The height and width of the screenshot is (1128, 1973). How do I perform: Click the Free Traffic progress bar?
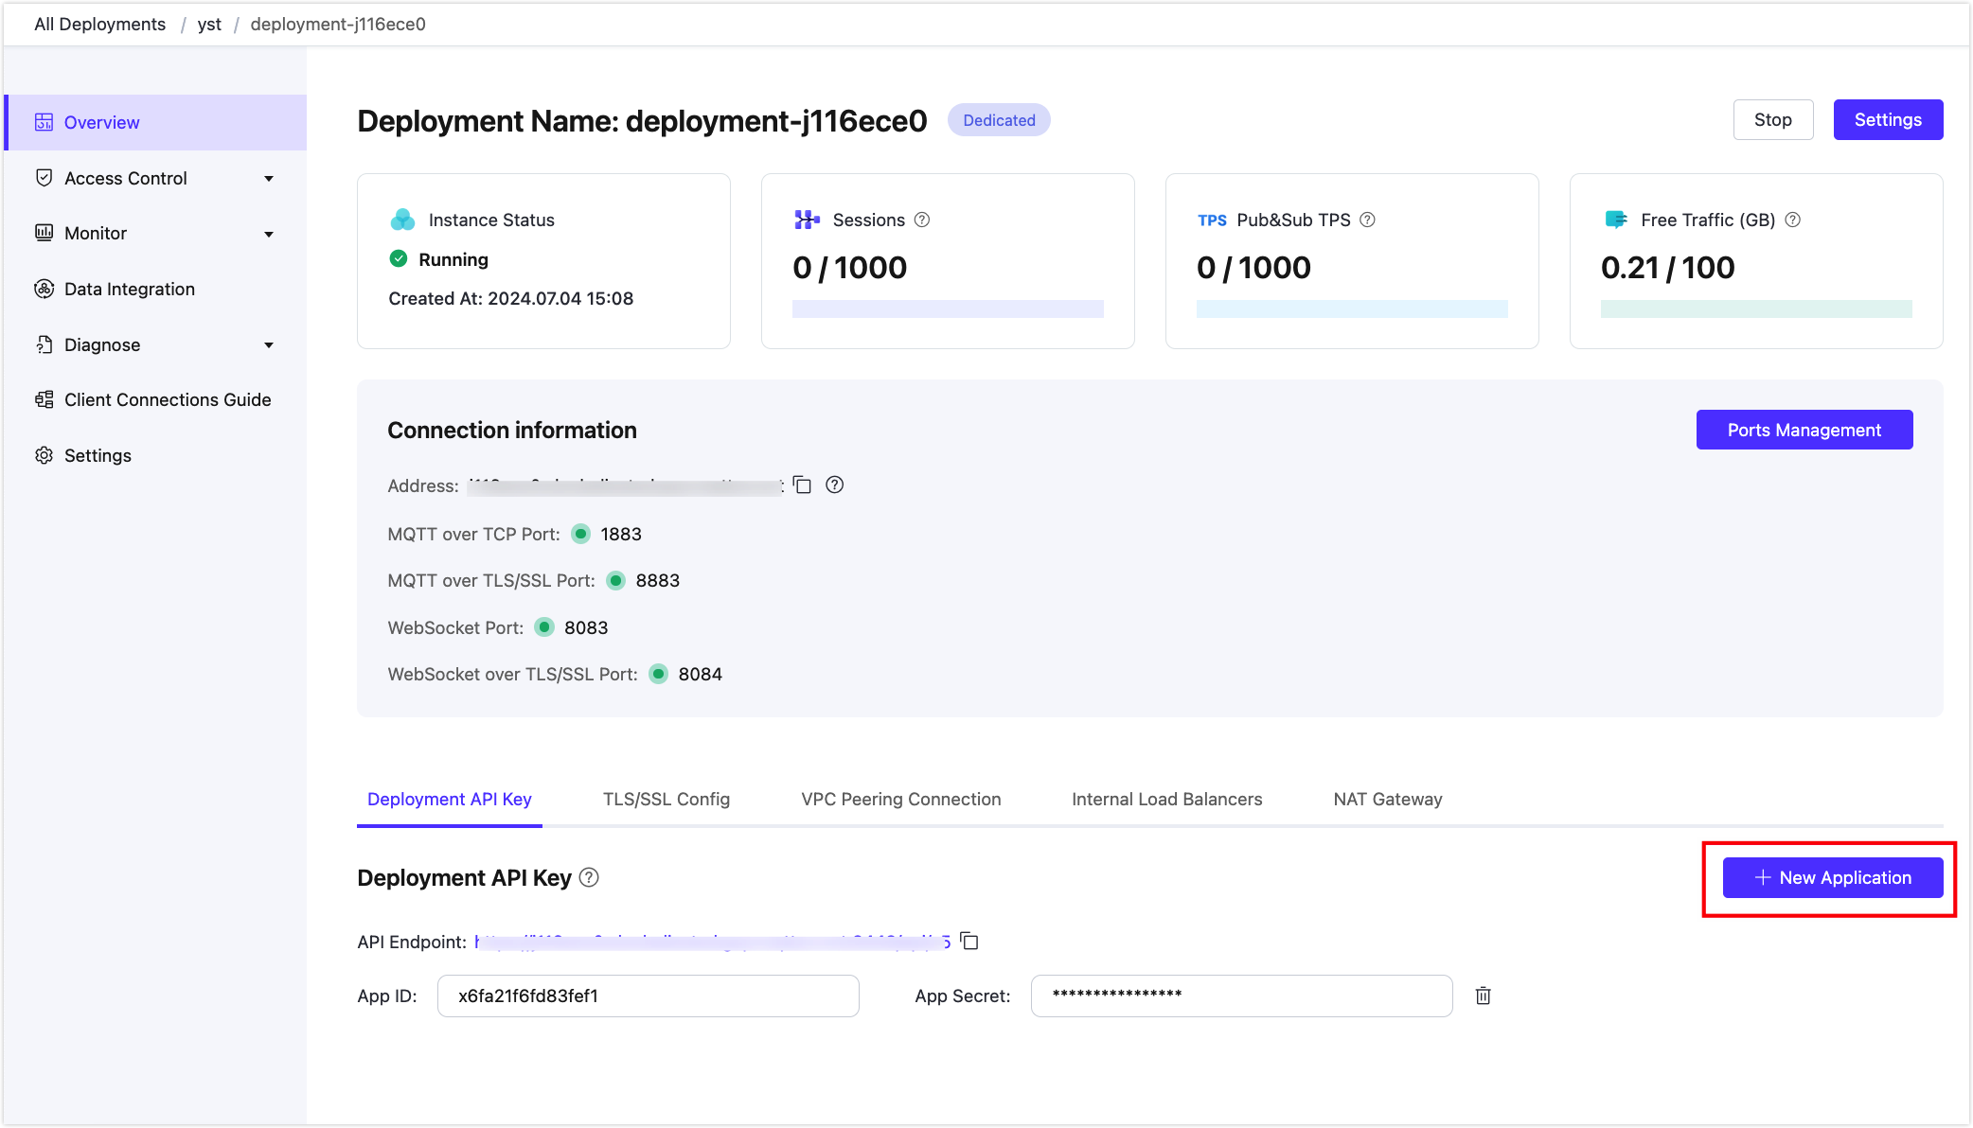point(1756,308)
